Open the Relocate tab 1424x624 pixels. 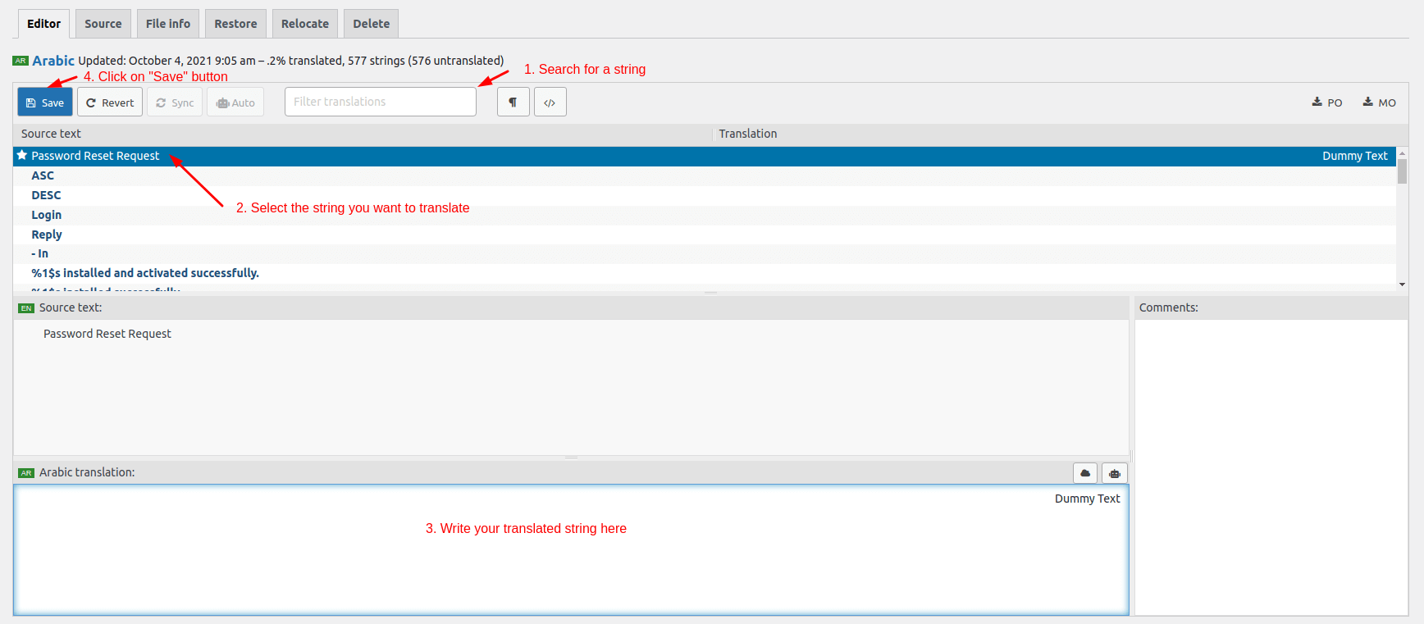tap(304, 24)
